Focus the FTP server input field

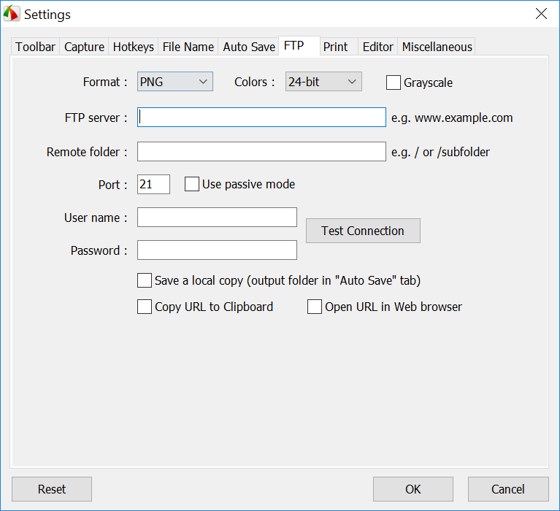coord(261,117)
